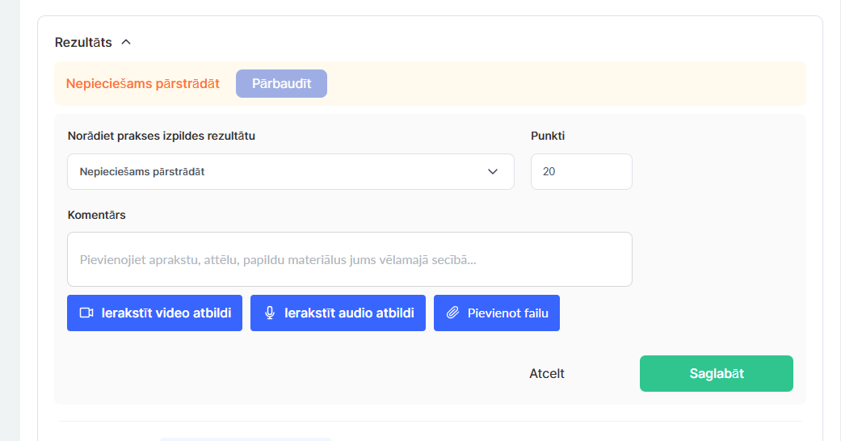Click the Punkti field label

click(x=548, y=136)
